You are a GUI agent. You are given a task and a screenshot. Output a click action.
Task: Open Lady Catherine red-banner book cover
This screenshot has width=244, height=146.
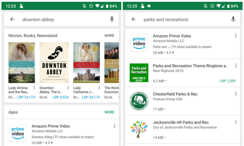click(x=87, y=63)
